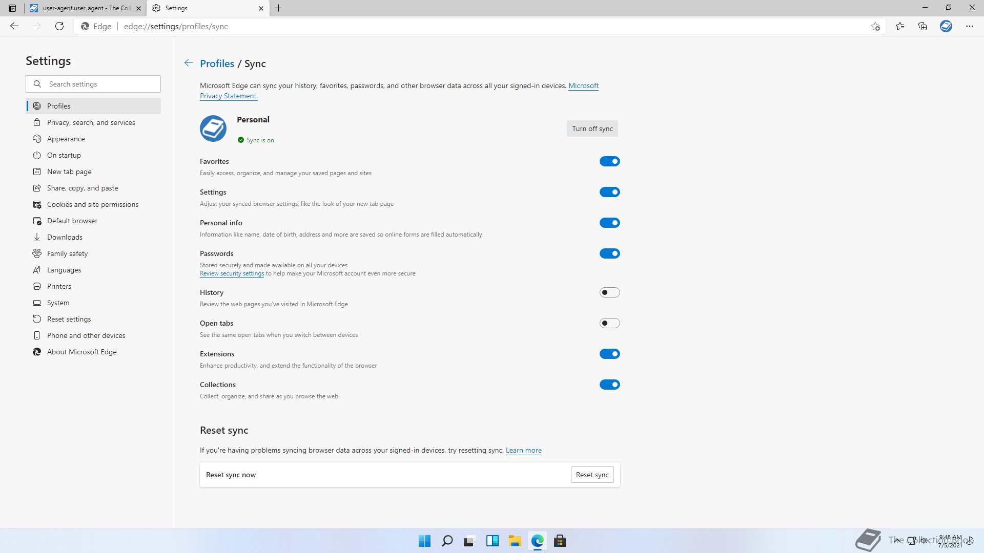Click the Personal profile picture
The width and height of the screenshot is (984, 553).
coord(213,129)
